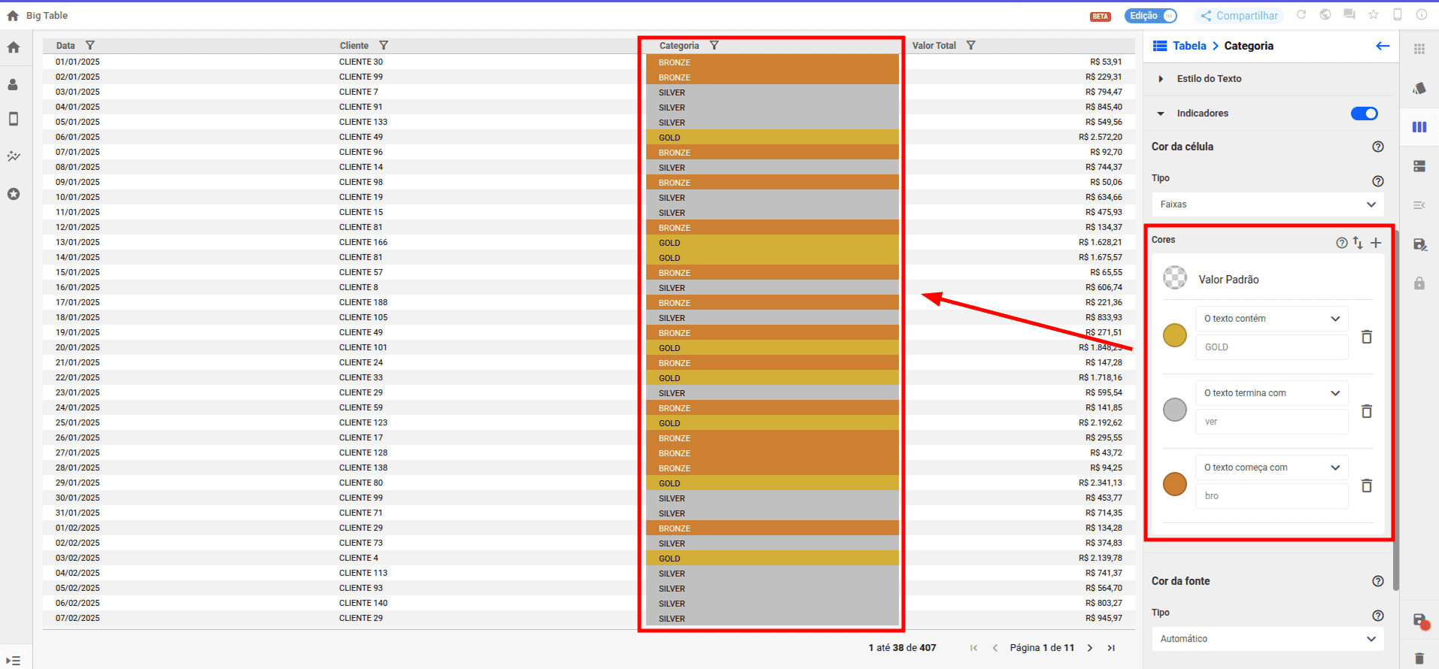The height and width of the screenshot is (669, 1439).
Task: Remove the 'bro' color rule
Action: (x=1367, y=486)
